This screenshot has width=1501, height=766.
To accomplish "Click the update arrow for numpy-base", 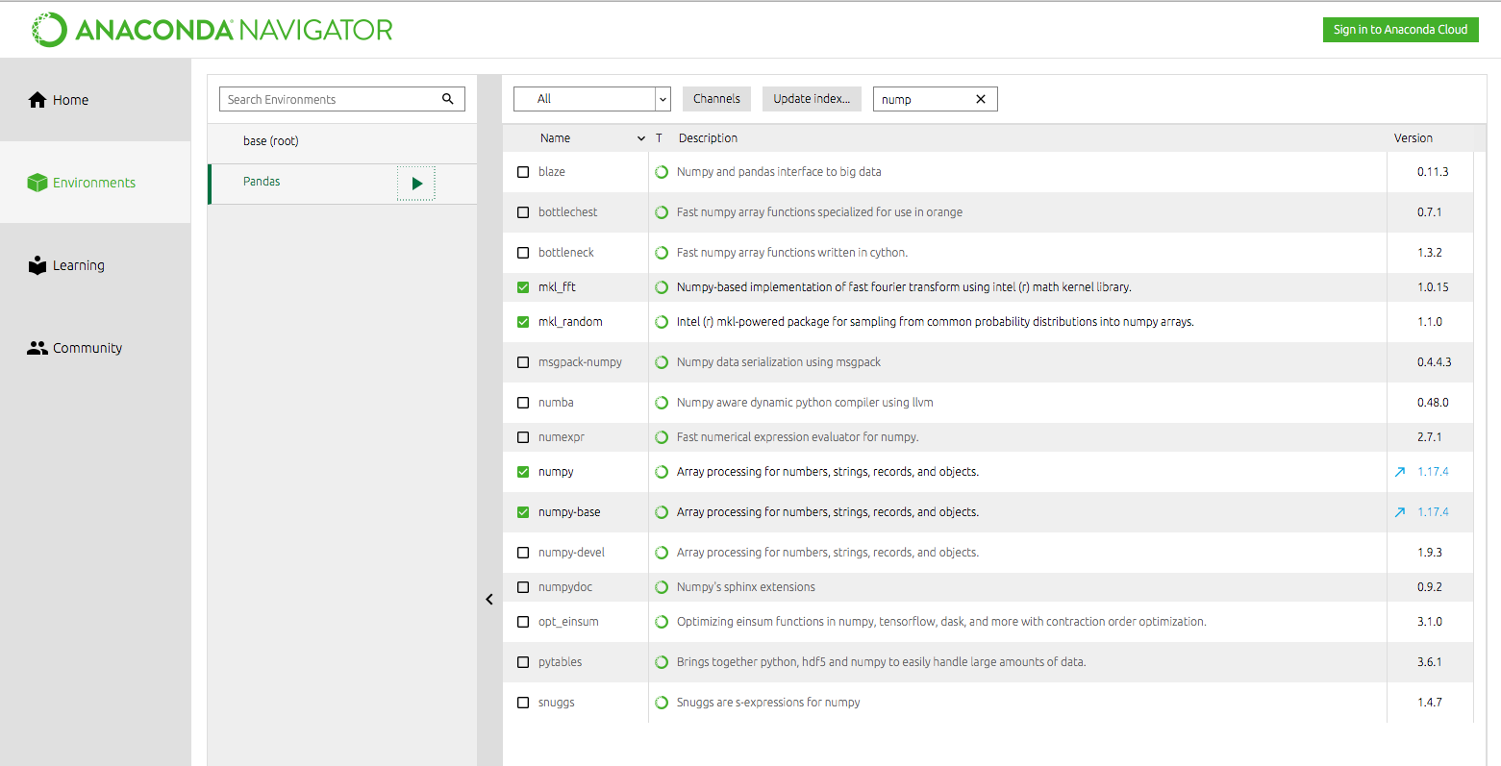I will [x=1400, y=512].
